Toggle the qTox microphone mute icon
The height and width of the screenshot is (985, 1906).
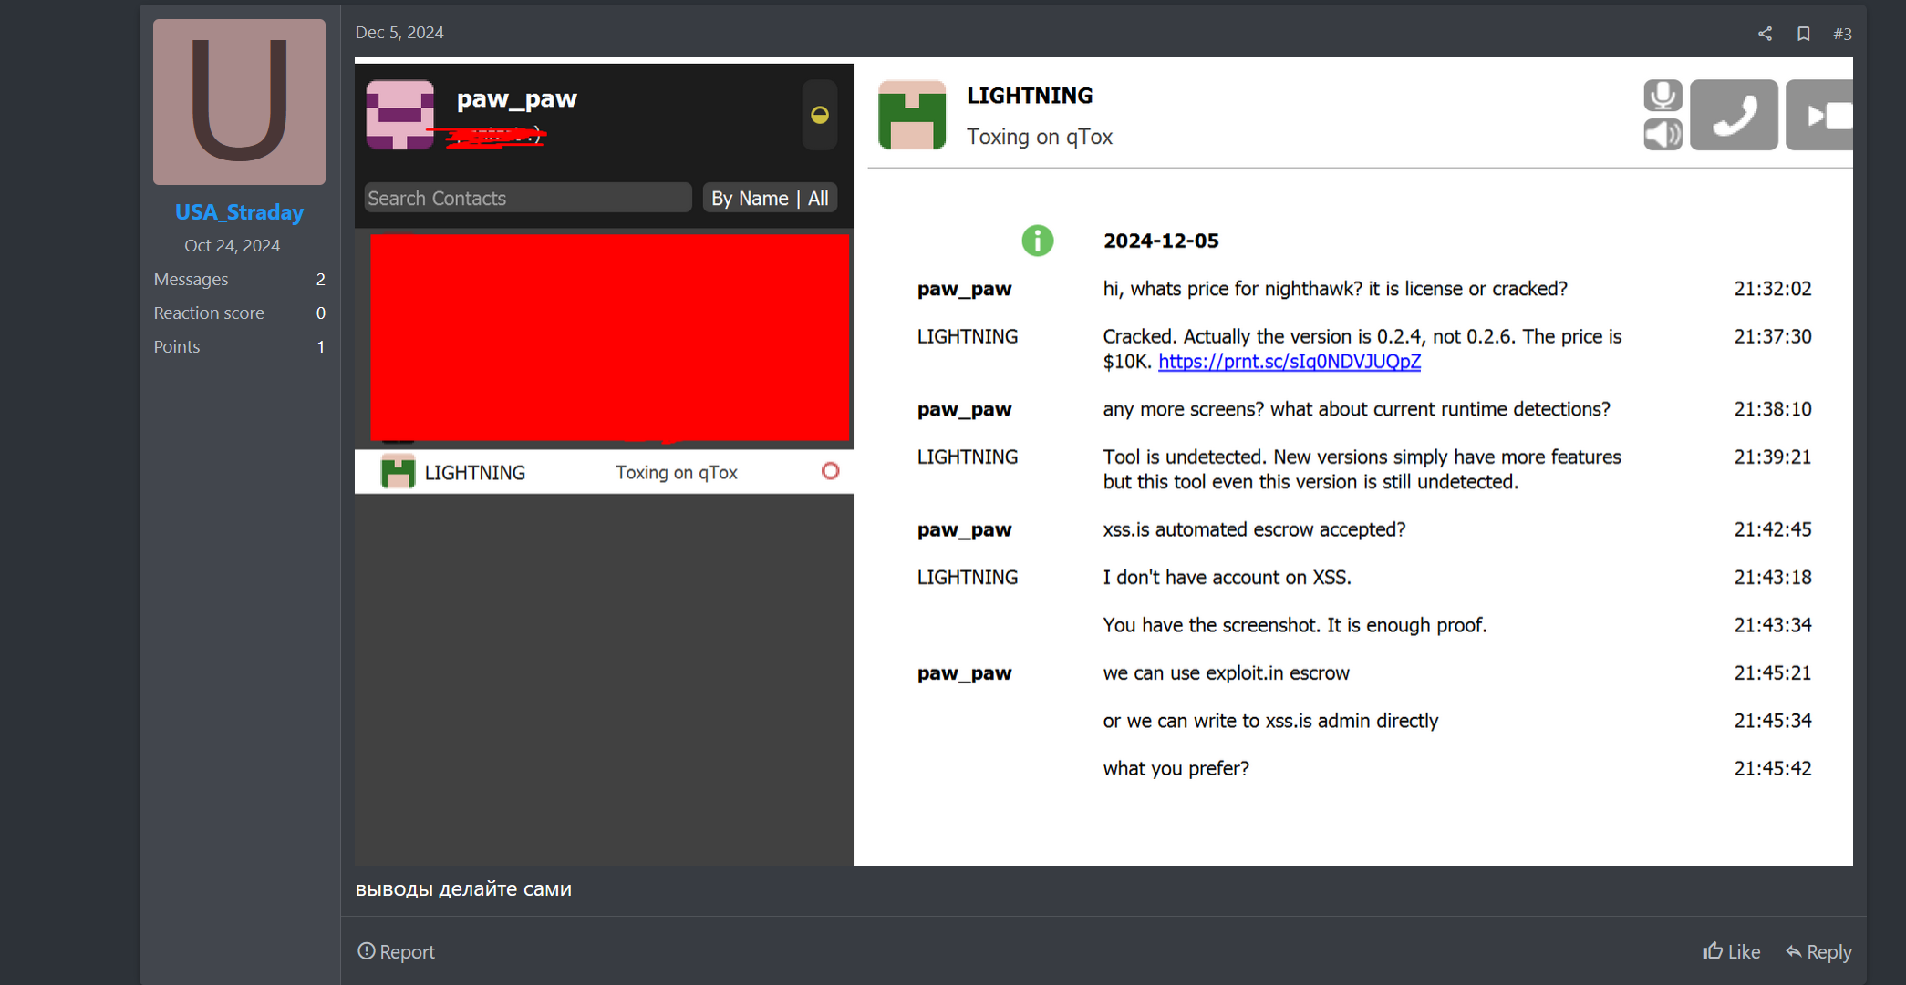coord(1663,96)
